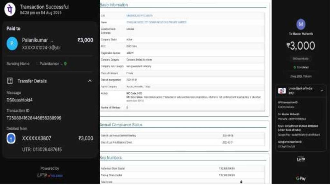This screenshot has width=330, height=185.
Task: Click Palanikumar's blue avatar icon
Action: pos(12,44)
